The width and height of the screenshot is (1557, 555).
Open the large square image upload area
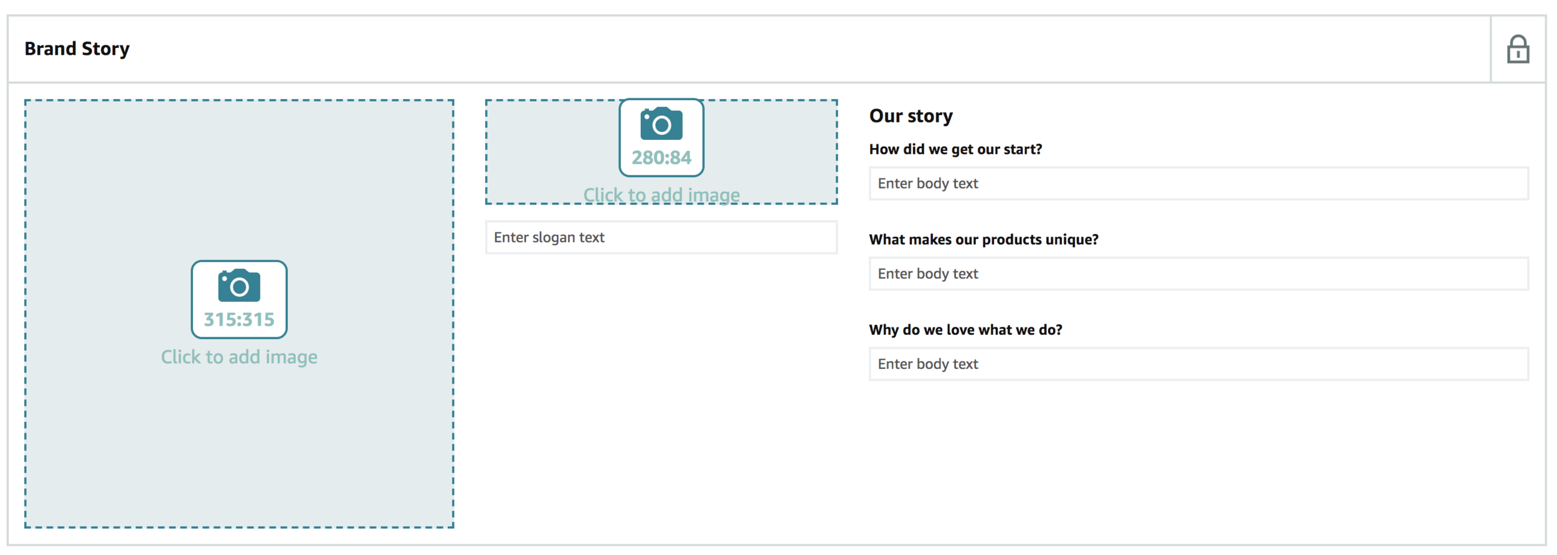click(x=239, y=314)
